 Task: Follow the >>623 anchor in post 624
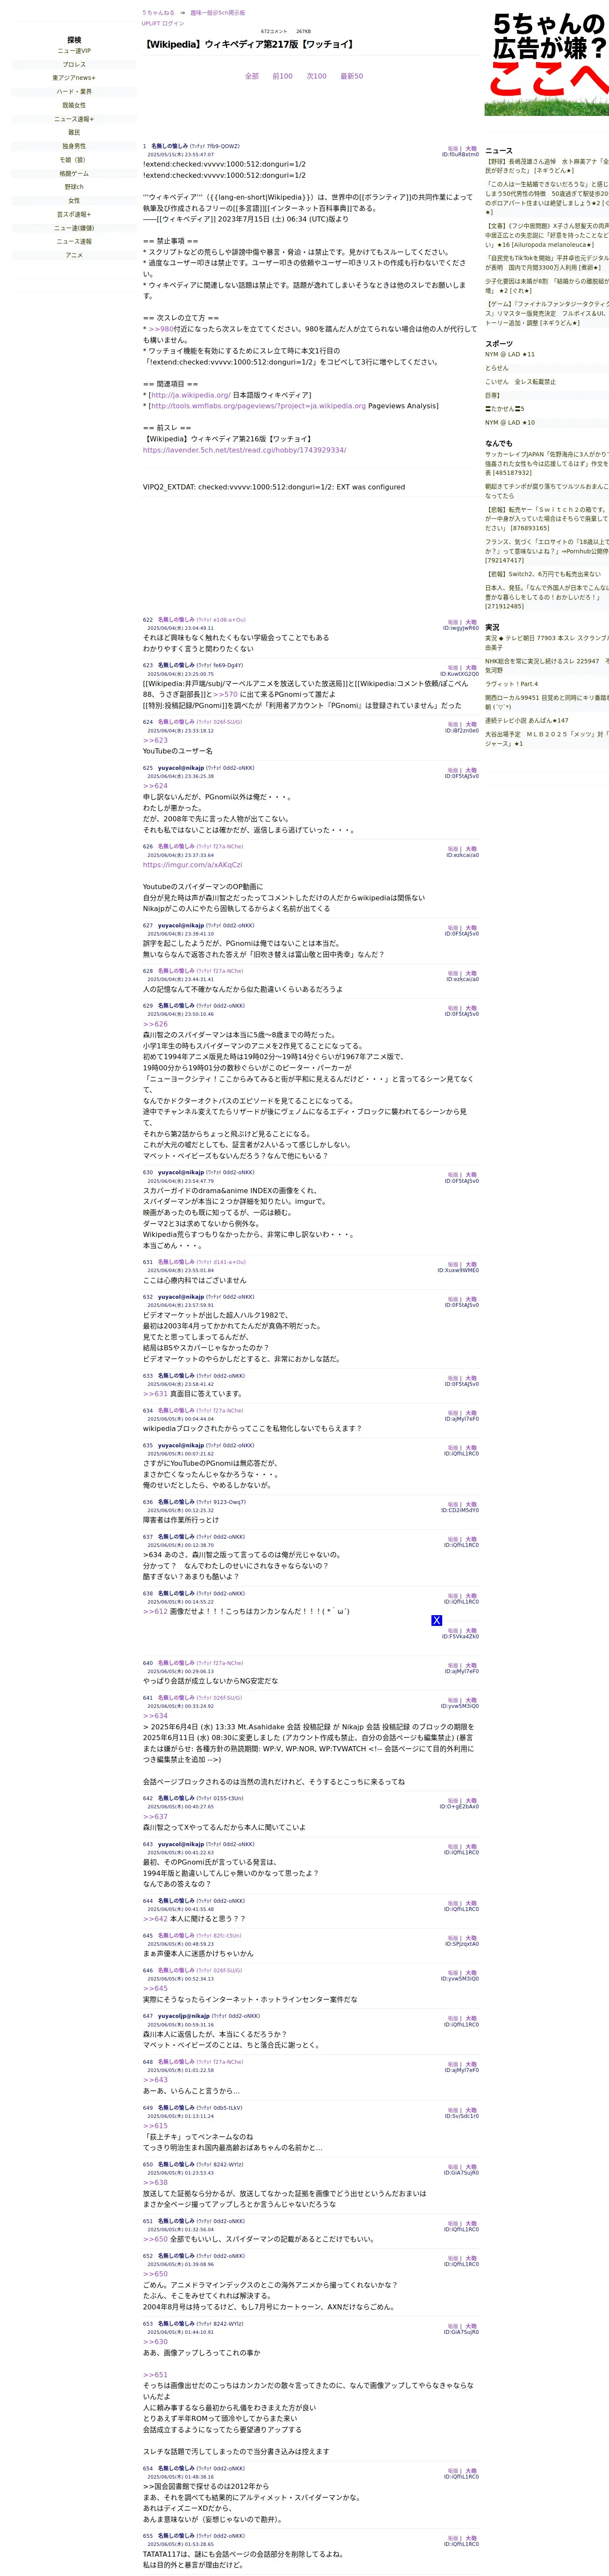click(x=155, y=741)
